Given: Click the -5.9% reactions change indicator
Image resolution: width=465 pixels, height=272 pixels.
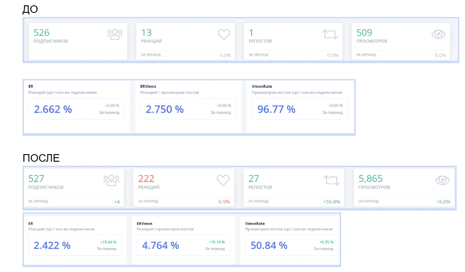Looking at the screenshot, I should 223,202.
